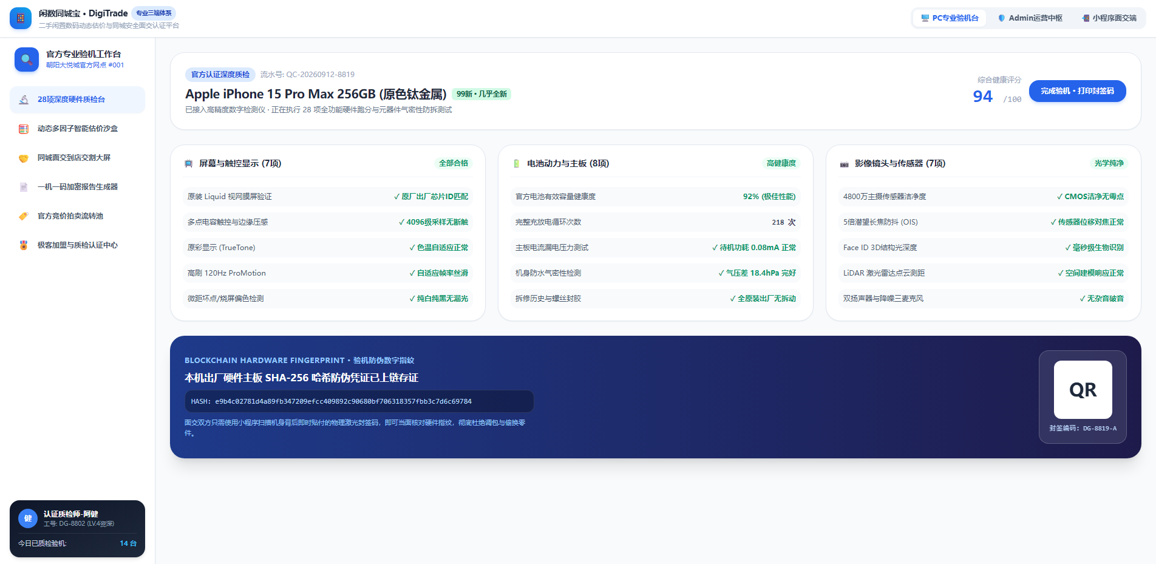Click the 光学纯净 status badge

(x=1109, y=163)
